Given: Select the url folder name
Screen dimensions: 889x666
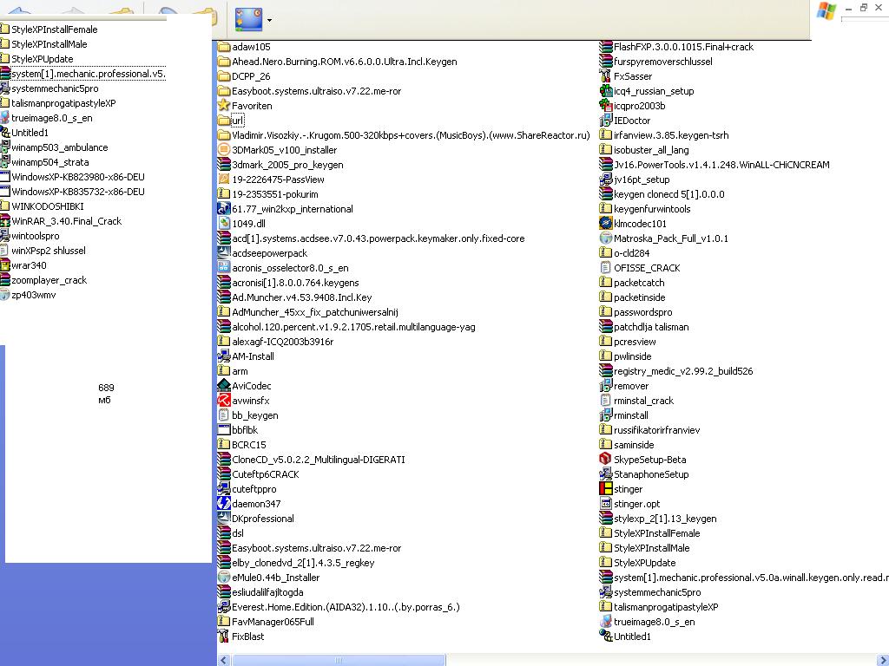Looking at the screenshot, I should pos(238,120).
